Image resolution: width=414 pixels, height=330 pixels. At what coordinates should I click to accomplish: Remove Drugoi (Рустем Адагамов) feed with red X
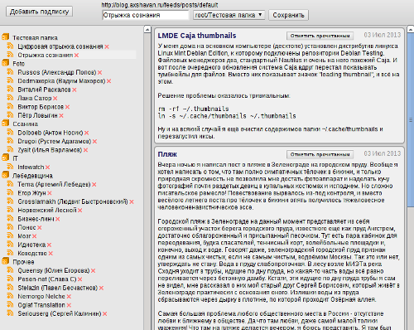pyautogui.click(x=94, y=142)
